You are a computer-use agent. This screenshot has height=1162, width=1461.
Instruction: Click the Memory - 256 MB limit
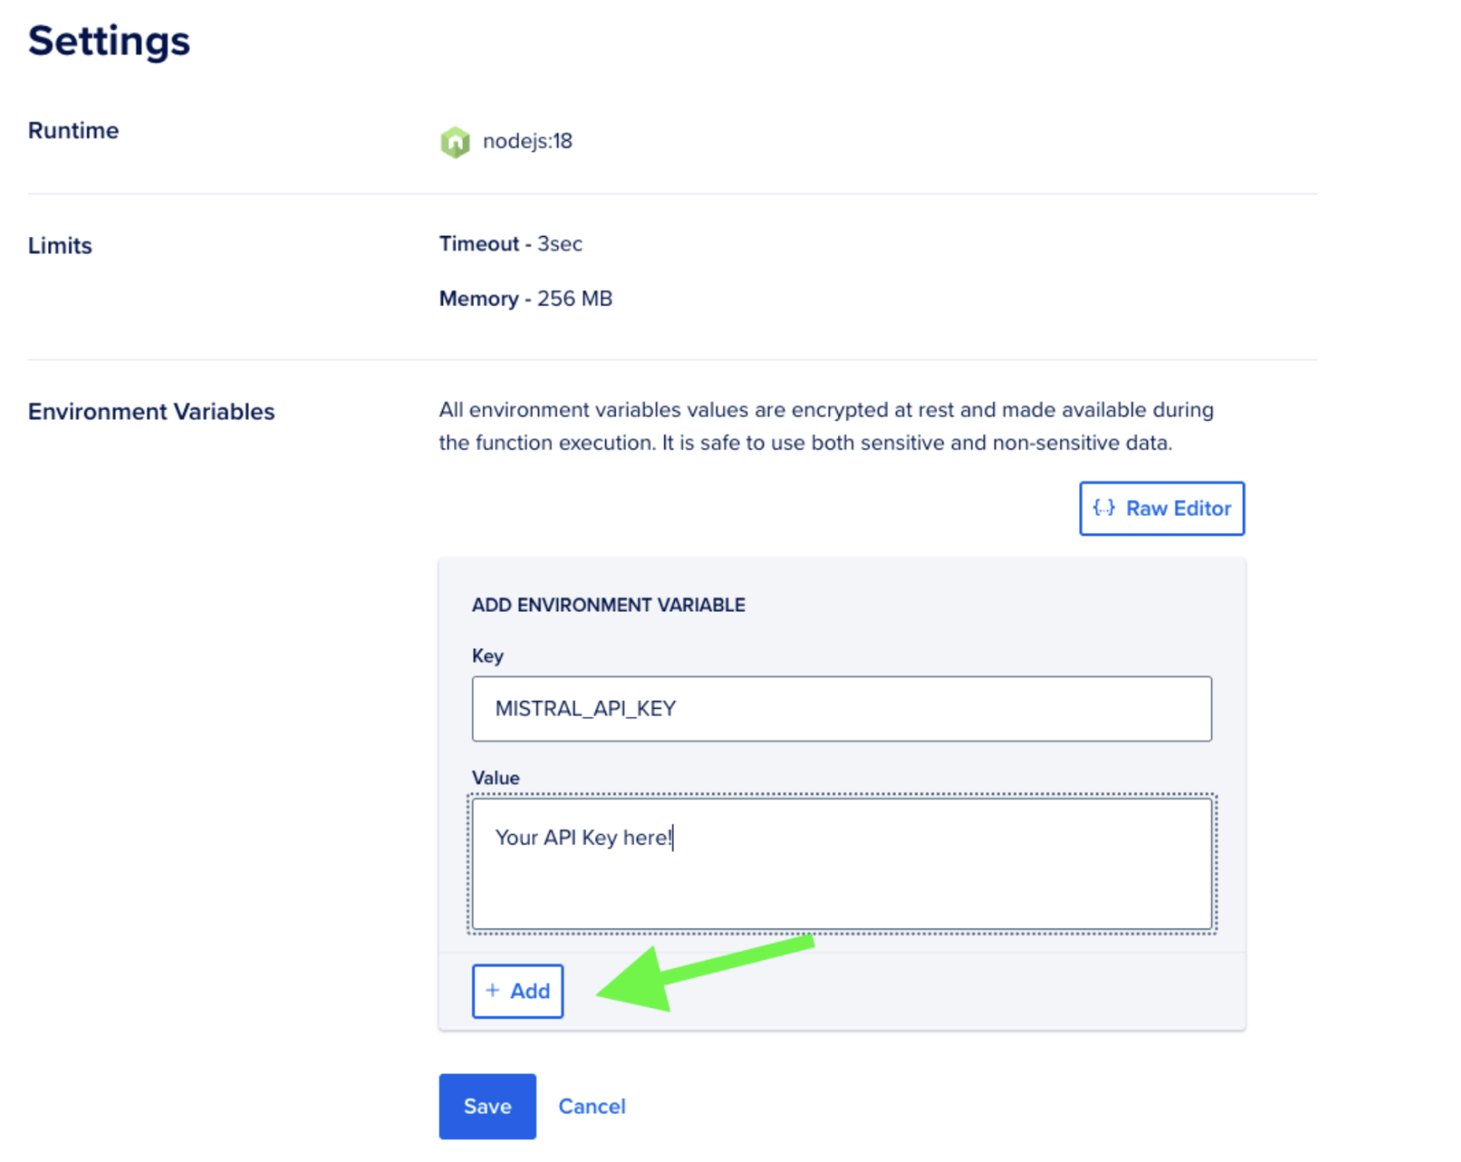pyautogui.click(x=525, y=299)
